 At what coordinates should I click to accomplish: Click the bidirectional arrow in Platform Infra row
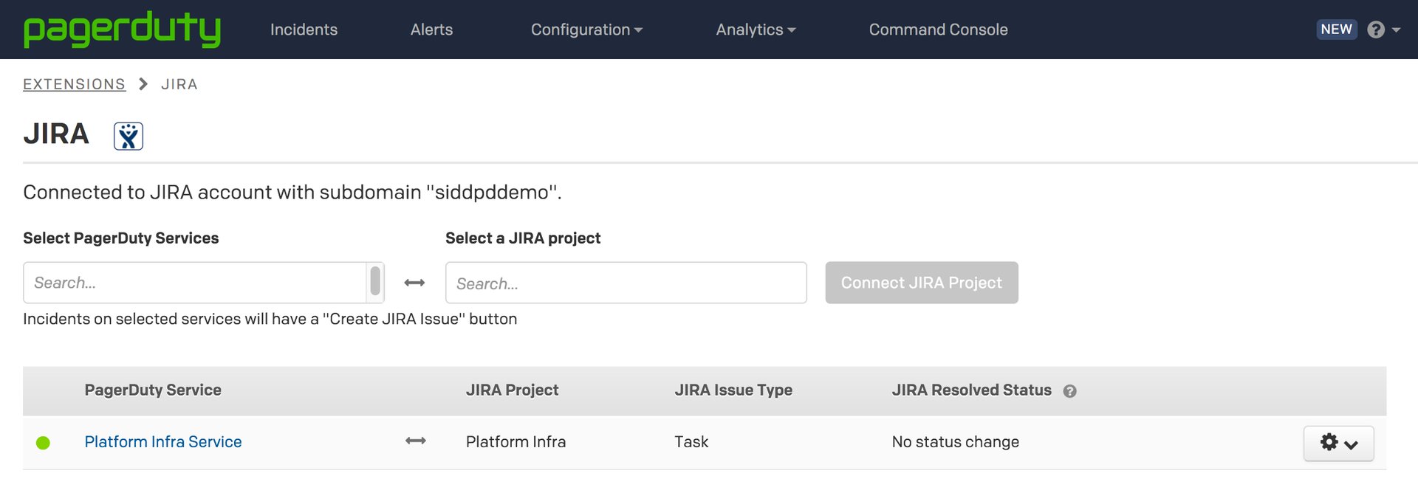pos(416,441)
